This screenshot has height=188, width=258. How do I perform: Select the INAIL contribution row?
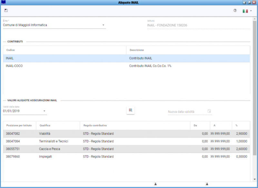[x=64, y=58]
